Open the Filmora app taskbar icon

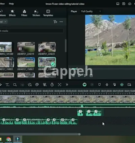18,139
